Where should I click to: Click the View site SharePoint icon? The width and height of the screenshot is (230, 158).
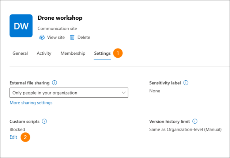42,37
